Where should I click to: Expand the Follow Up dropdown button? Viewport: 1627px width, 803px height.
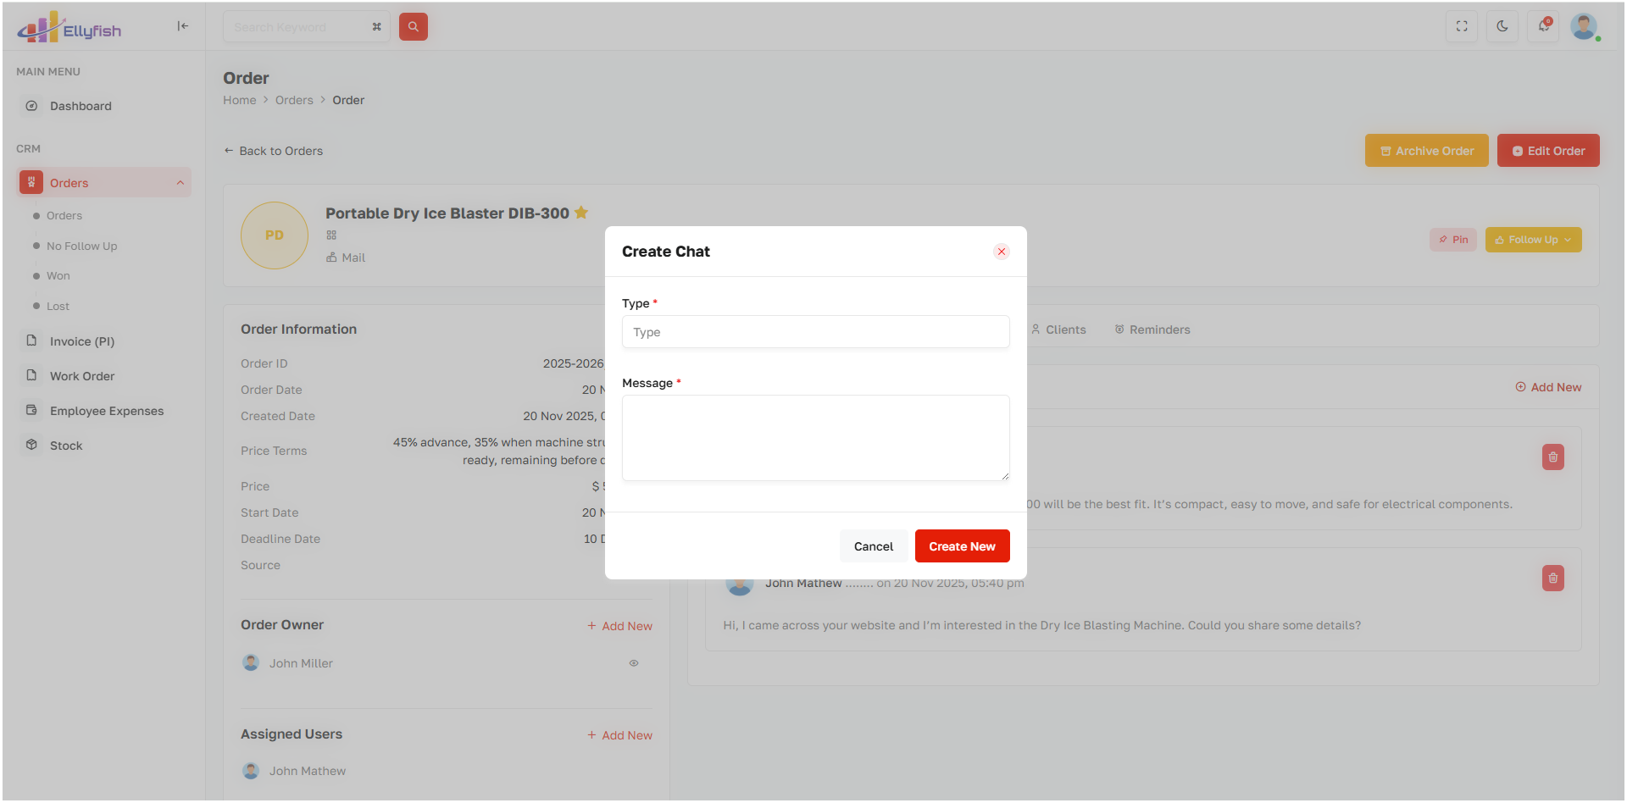pos(1533,240)
